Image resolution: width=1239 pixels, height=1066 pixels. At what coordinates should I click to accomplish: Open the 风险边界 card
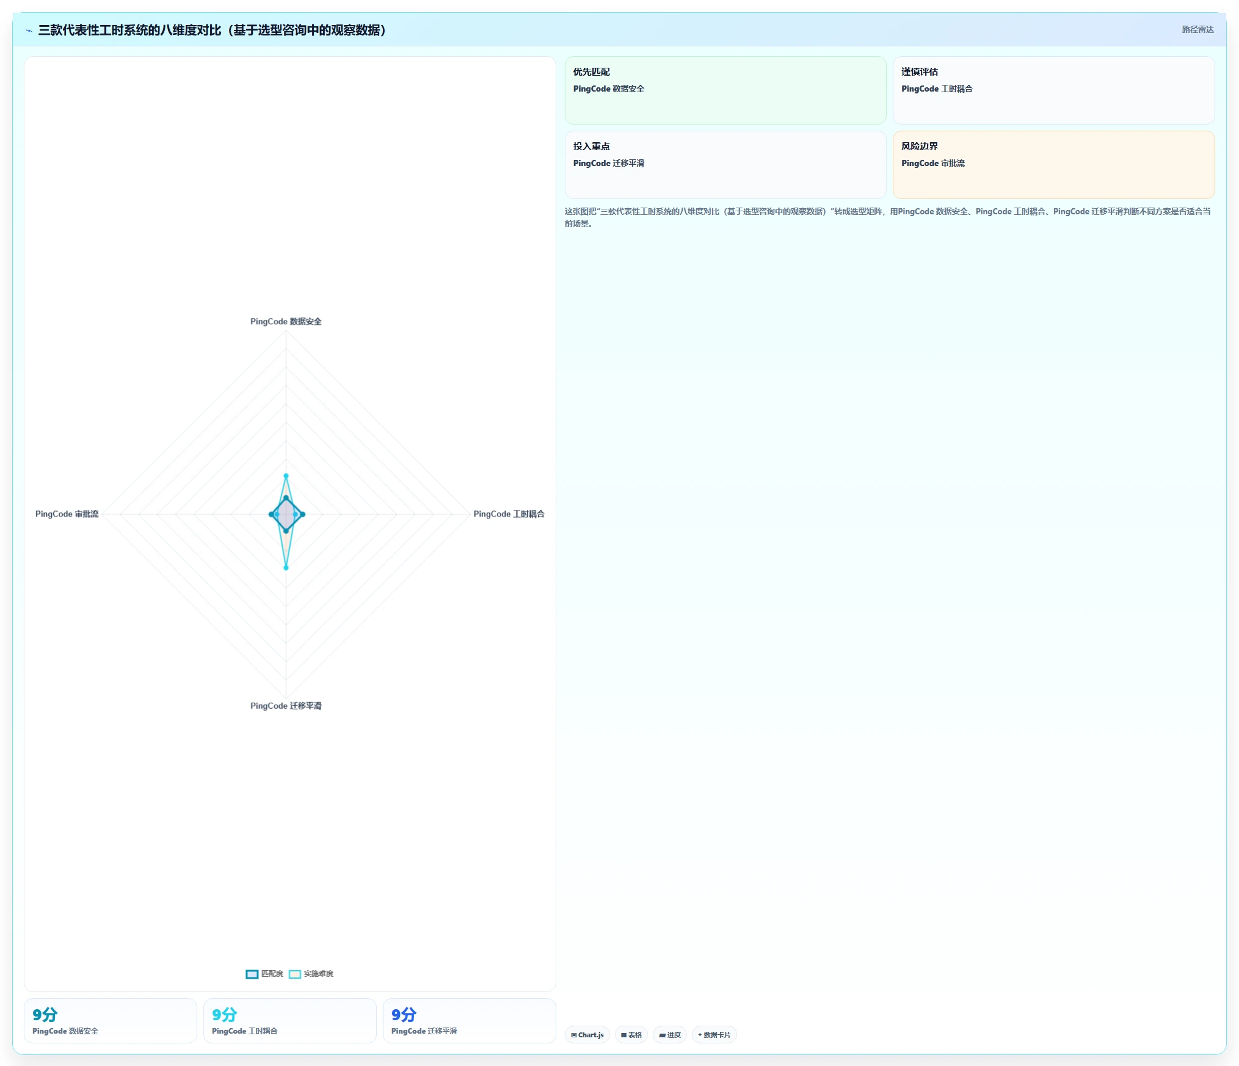coord(1053,165)
